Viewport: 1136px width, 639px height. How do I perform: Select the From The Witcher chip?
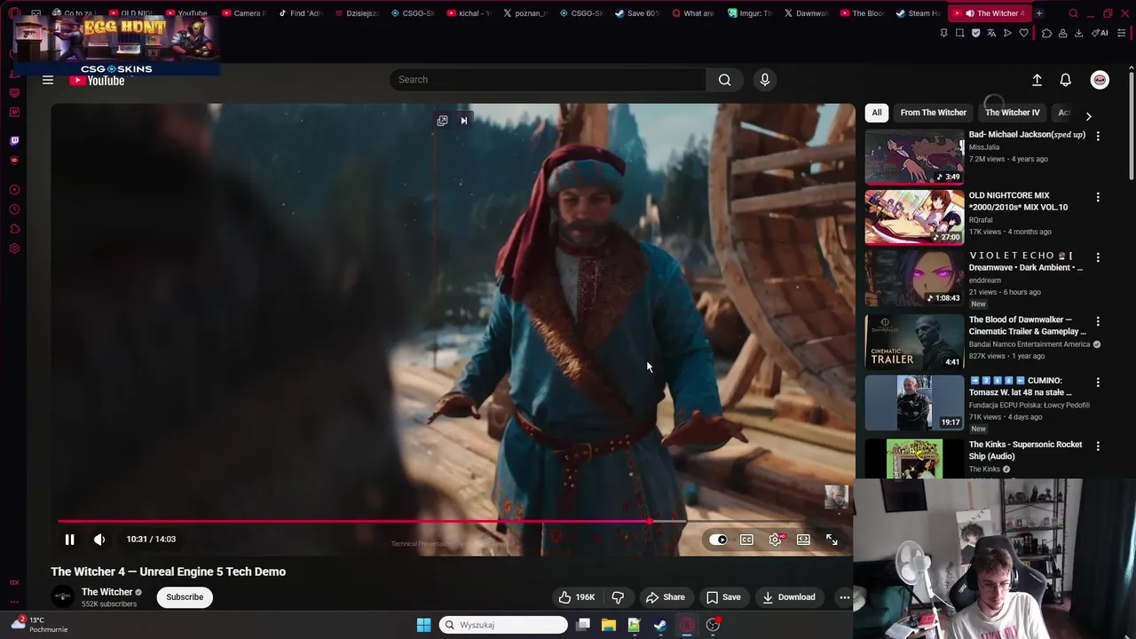coord(933,113)
